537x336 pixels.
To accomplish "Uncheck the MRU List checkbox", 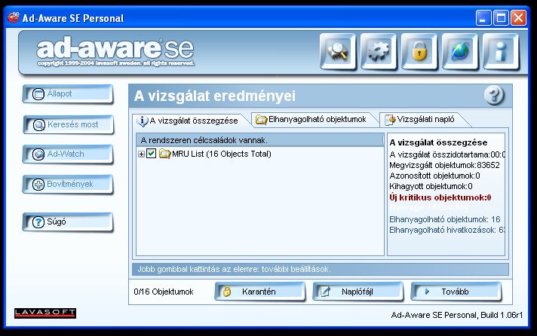I will [x=151, y=153].
